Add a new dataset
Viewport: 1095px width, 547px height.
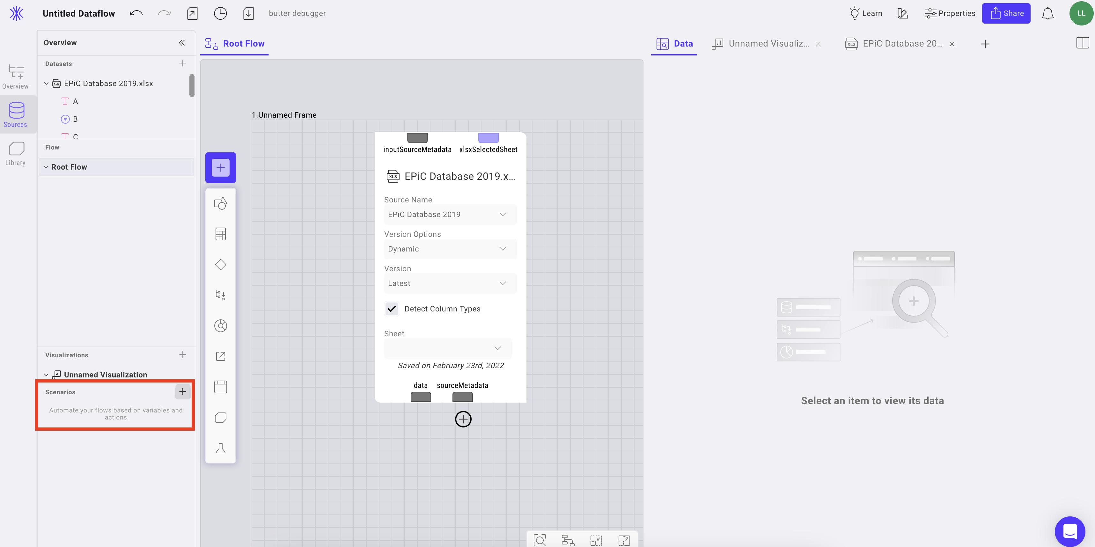[x=183, y=63]
